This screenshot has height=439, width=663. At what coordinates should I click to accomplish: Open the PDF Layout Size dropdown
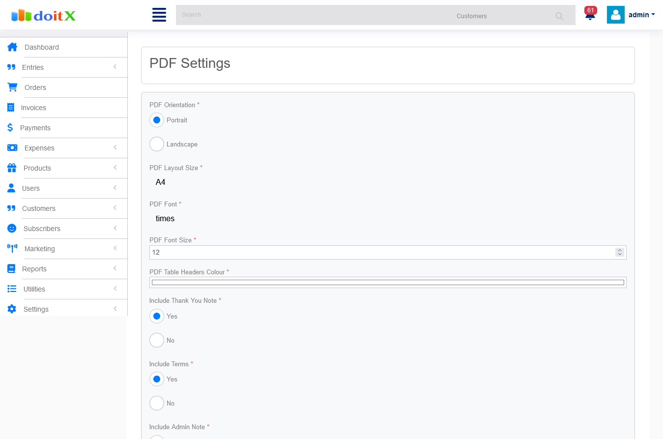click(387, 182)
